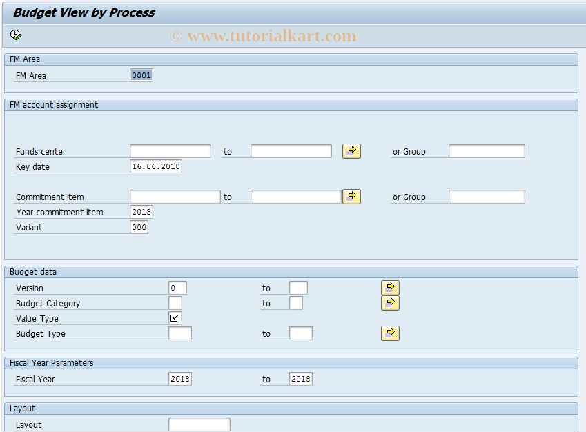Image resolution: width=586 pixels, height=432 pixels.
Task: Open multiple selection for Version
Action: (x=390, y=287)
